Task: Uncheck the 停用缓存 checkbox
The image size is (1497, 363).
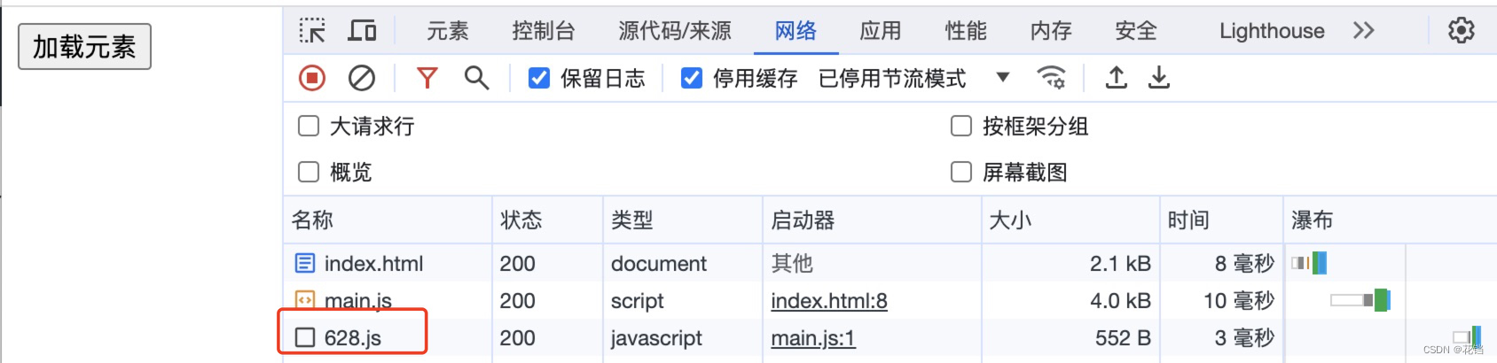Action: pyautogui.click(x=692, y=79)
